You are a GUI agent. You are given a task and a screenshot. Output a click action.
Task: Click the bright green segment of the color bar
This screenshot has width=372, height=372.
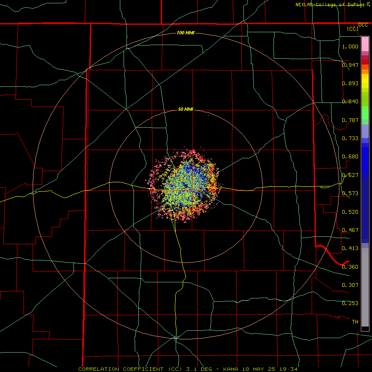click(365, 113)
